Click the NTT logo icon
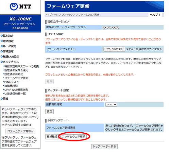This screenshot has height=152, width=170. pyautogui.click(x=14, y=6)
